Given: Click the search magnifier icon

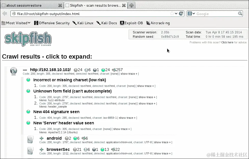Looking at the screenshot, I should [x=240, y=14].
